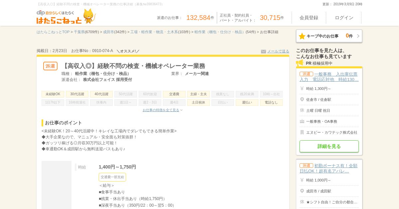Click the 詳細を見る button
Image resolution: width=399 pixels, height=209 pixels.
[x=329, y=146]
